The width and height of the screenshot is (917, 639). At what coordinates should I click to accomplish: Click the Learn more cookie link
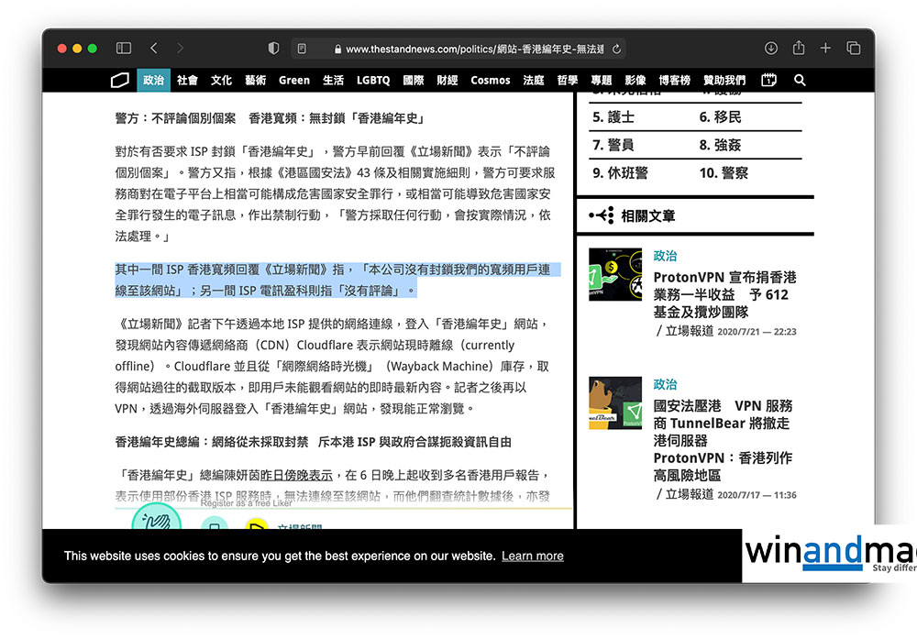click(533, 556)
